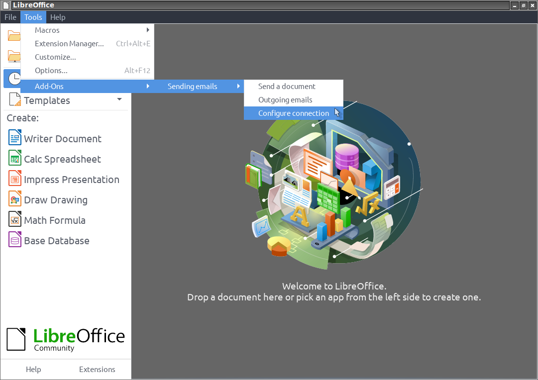Create a new Draw Drawing

click(56, 200)
